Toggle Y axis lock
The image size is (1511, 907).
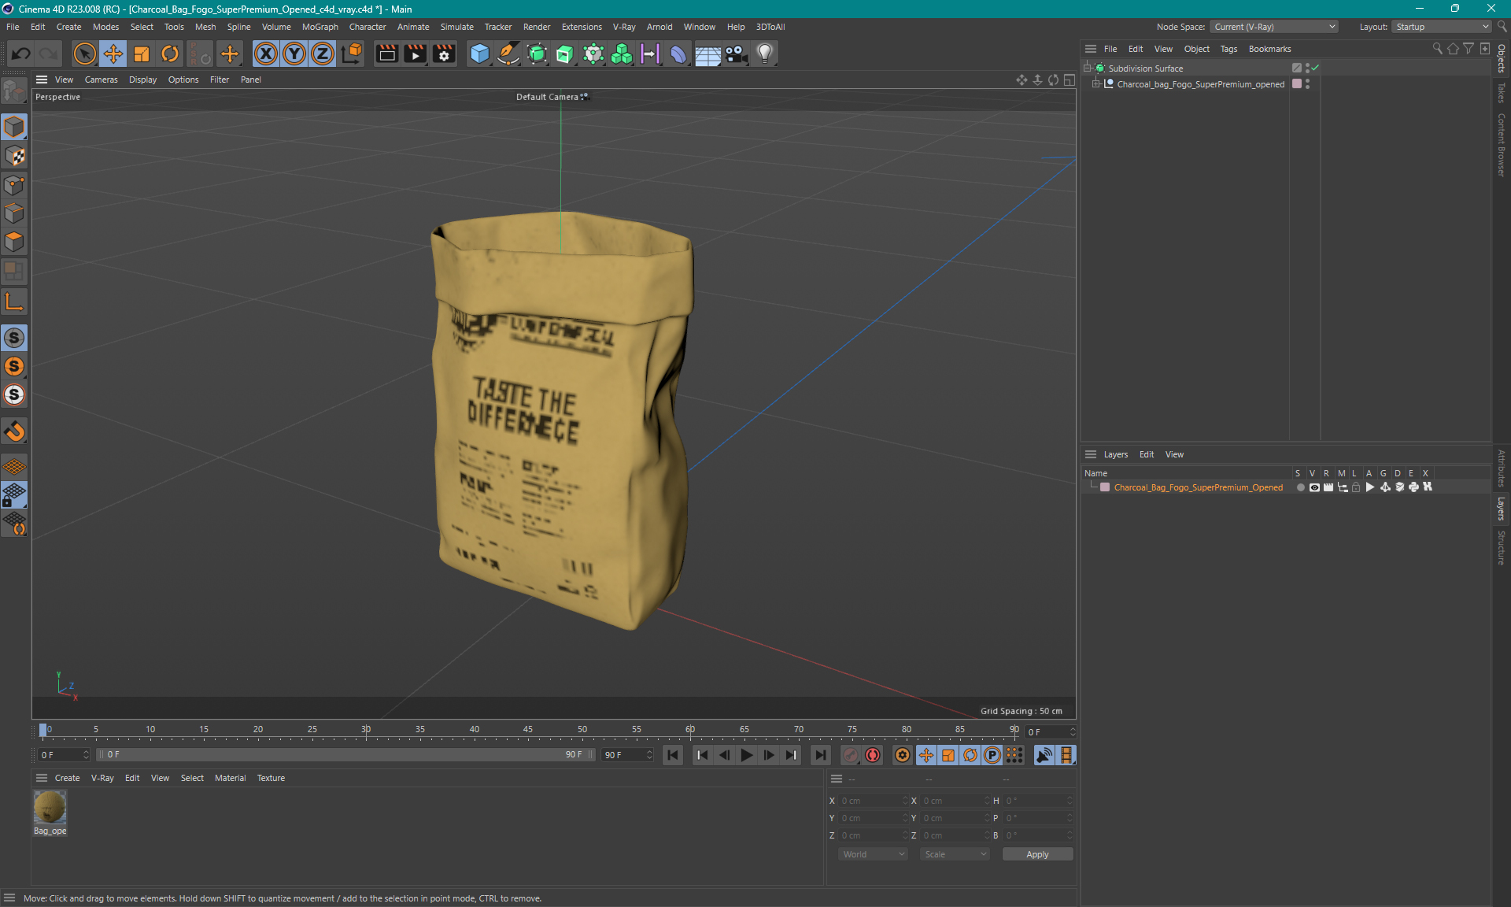point(294,54)
